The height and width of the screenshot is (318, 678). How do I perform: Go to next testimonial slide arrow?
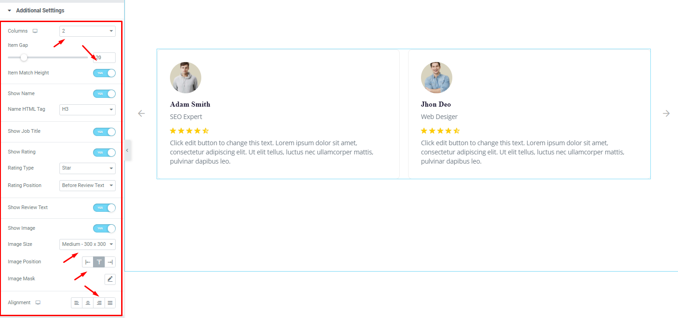point(666,114)
